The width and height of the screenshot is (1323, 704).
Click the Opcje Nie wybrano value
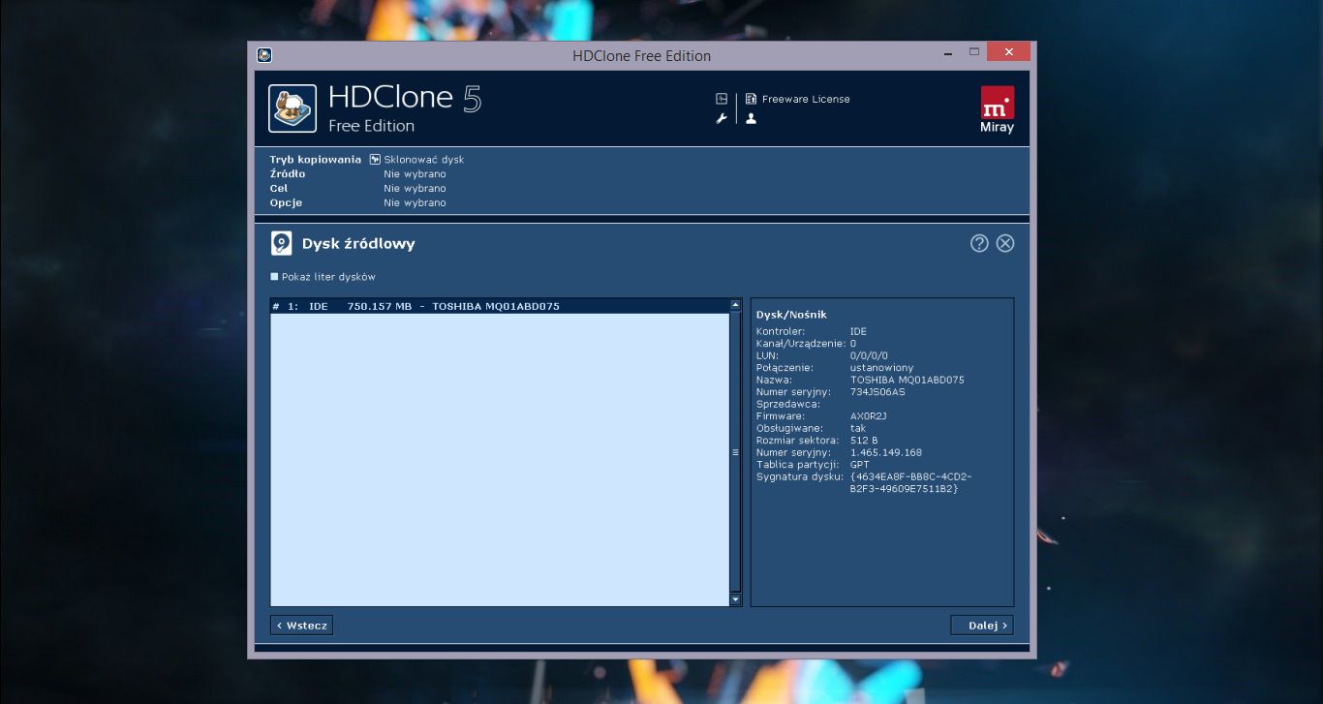tap(415, 203)
